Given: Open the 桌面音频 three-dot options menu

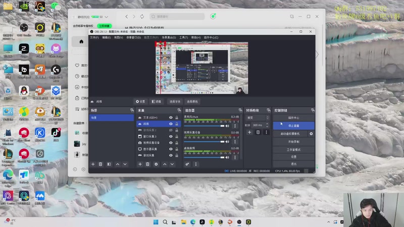Looking at the screenshot, I should click(x=235, y=157).
